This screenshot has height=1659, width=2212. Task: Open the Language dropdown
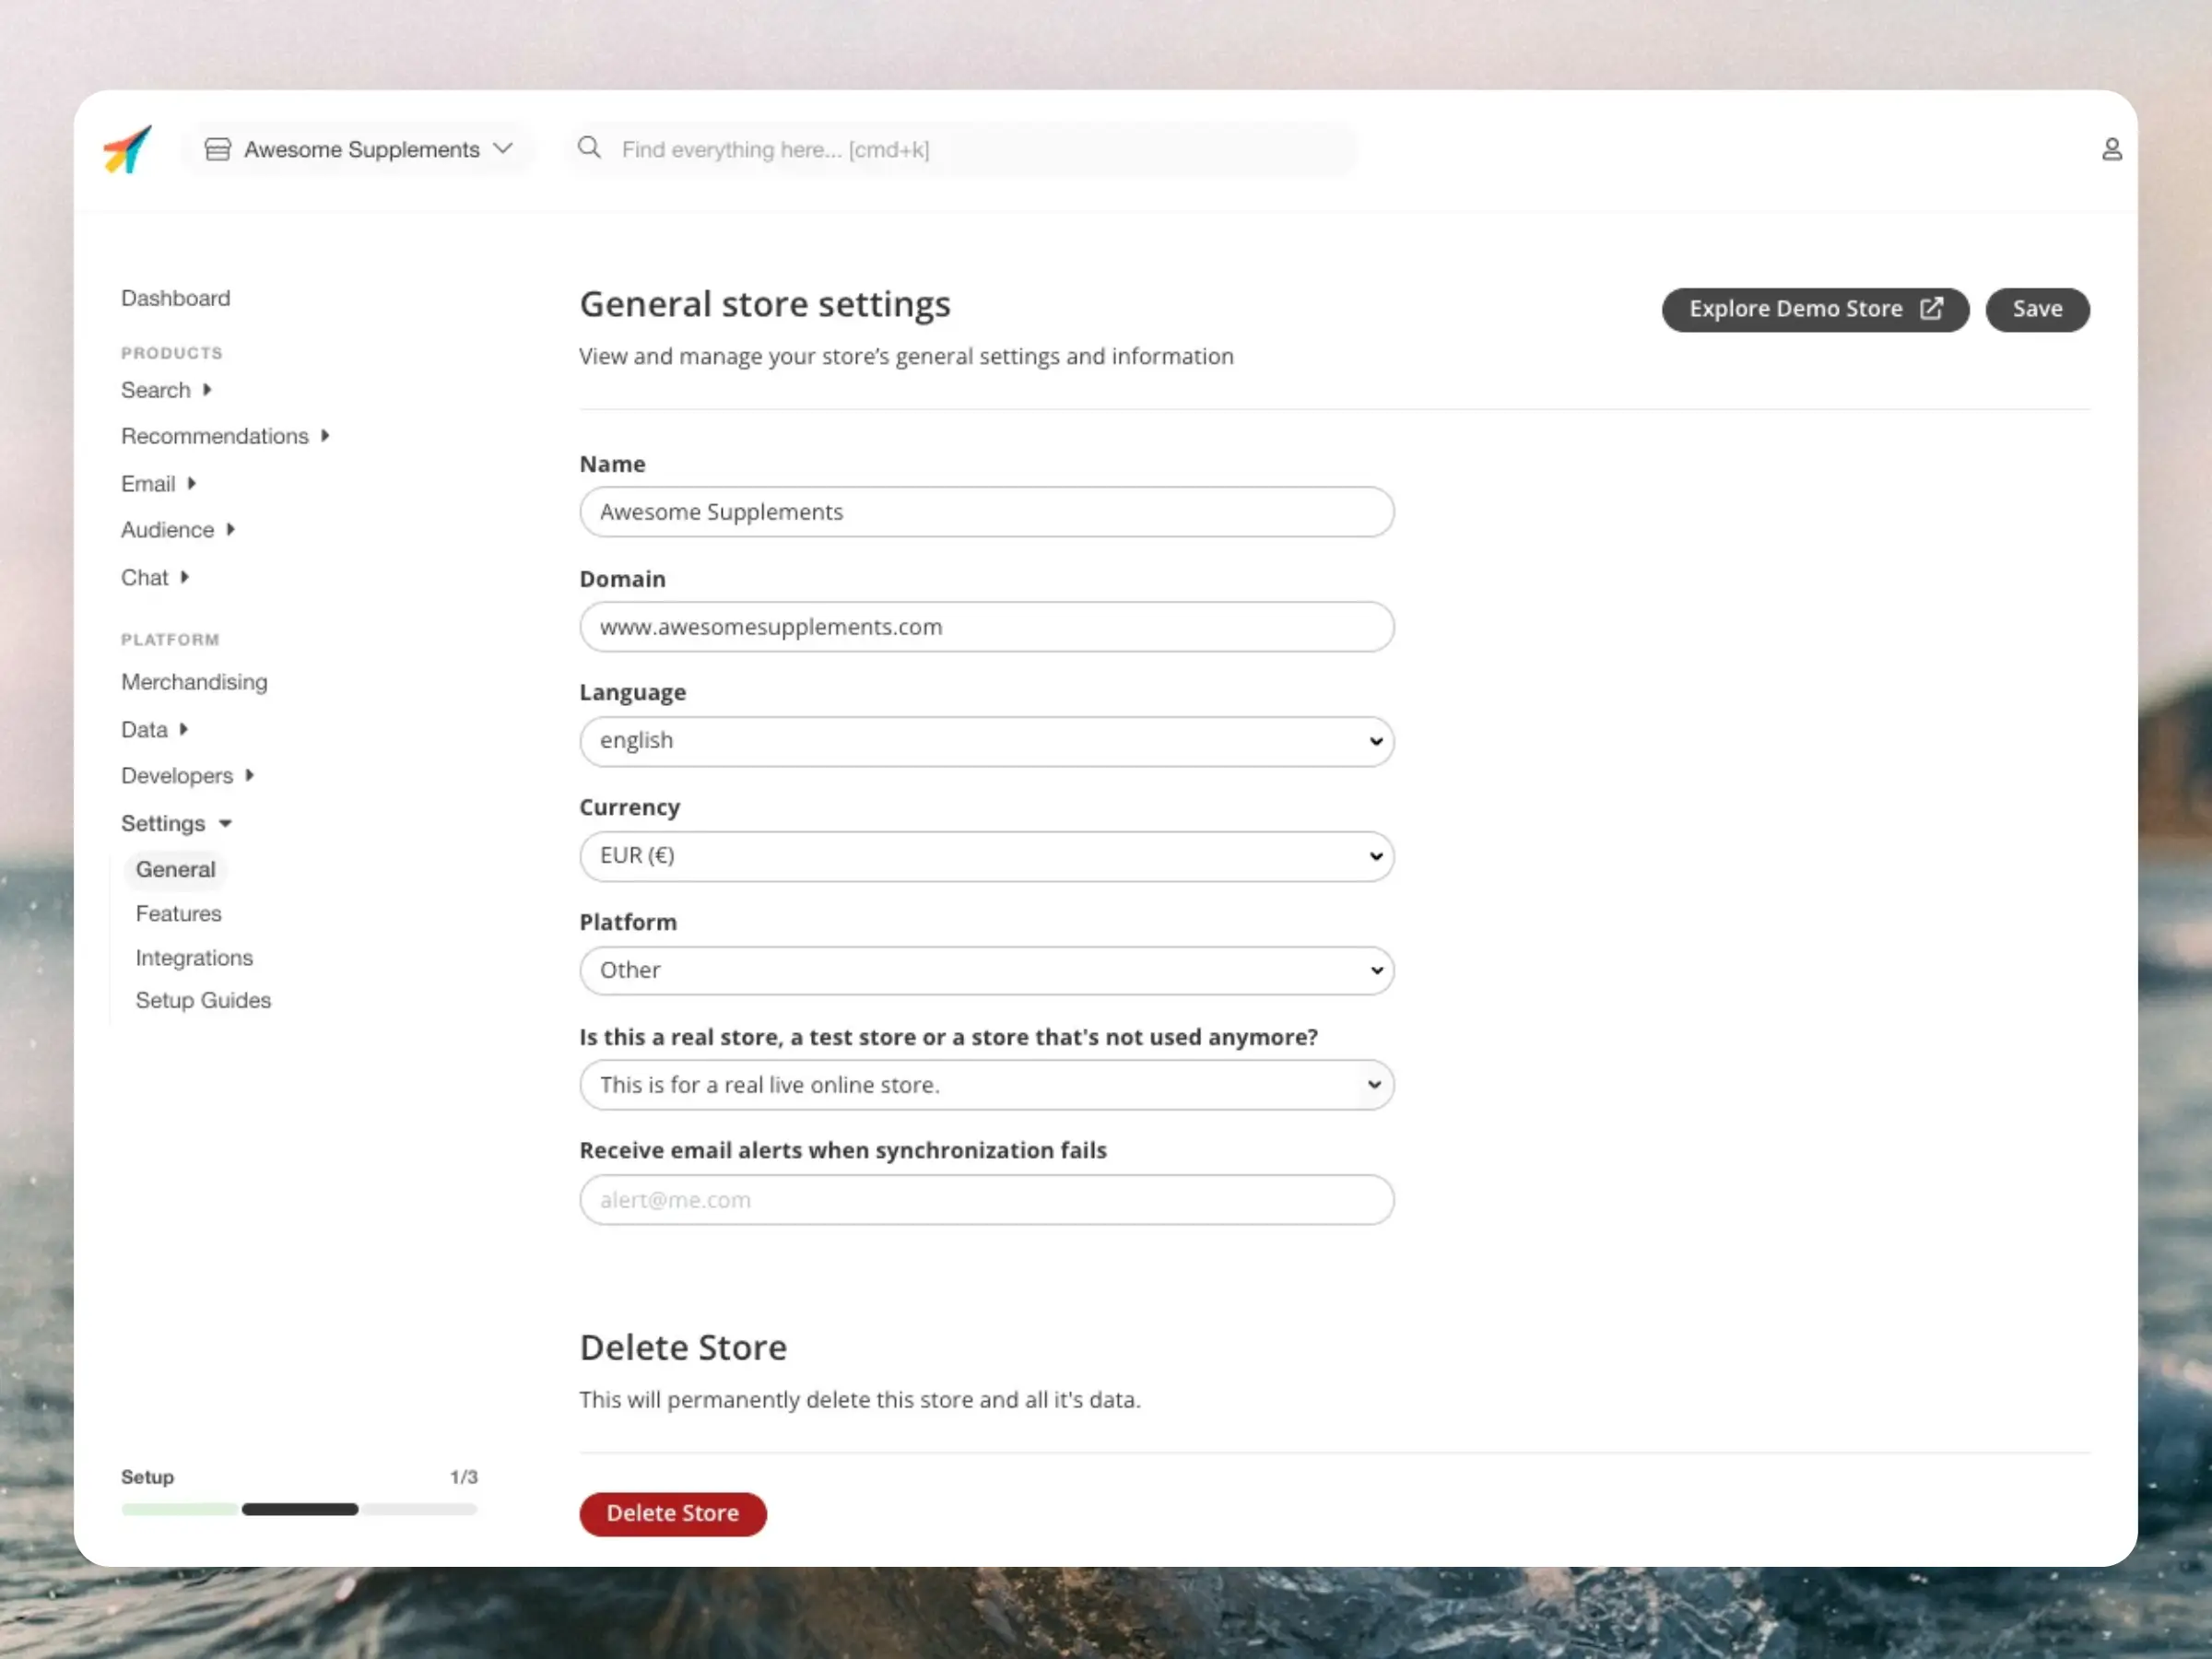pos(986,741)
